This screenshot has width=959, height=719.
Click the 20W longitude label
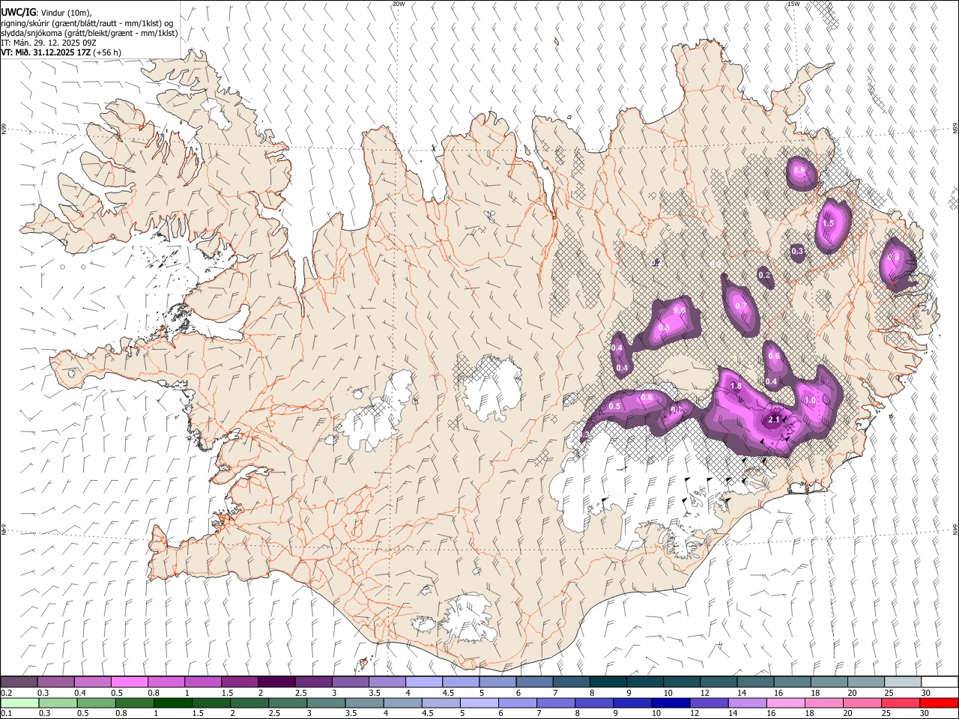pyautogui.click(x=399, y=4)
